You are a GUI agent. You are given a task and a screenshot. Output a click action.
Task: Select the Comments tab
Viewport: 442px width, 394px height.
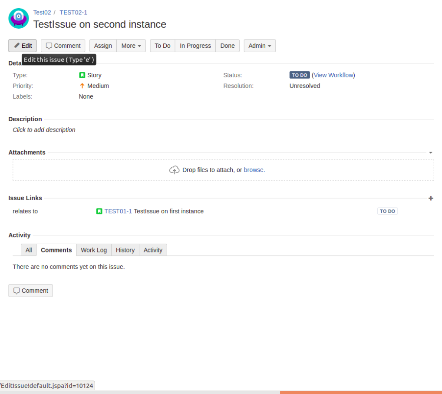56,250
